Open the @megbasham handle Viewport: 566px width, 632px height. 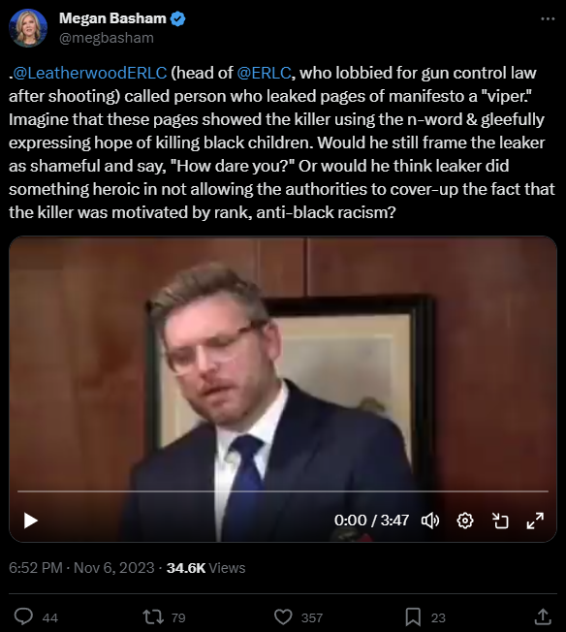(x=107, y=38)
